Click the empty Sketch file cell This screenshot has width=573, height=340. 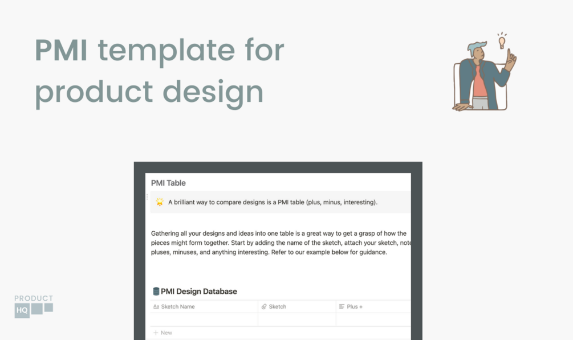coord(296,319)
